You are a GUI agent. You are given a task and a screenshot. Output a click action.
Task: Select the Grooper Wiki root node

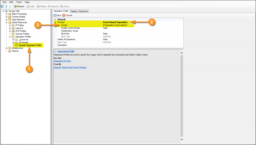click(x=14, y=11)
